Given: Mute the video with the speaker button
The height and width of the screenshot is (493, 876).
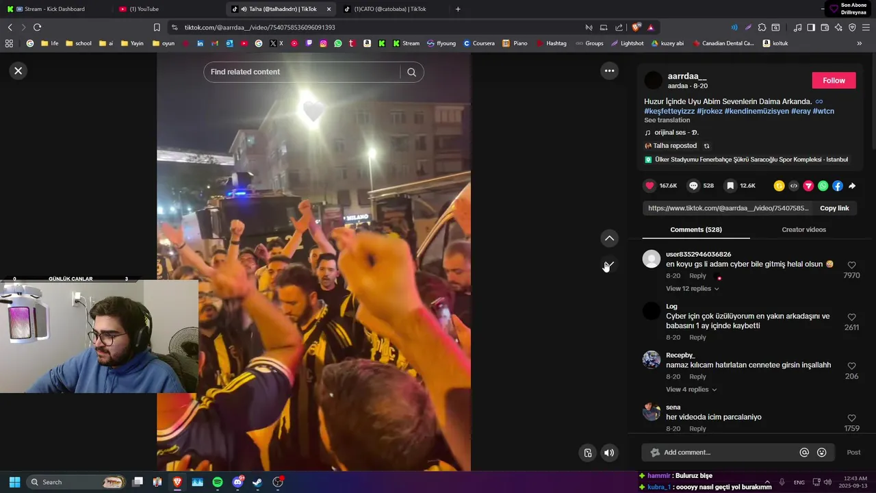Looking at the screenshot, I should (x=609, y=453).
